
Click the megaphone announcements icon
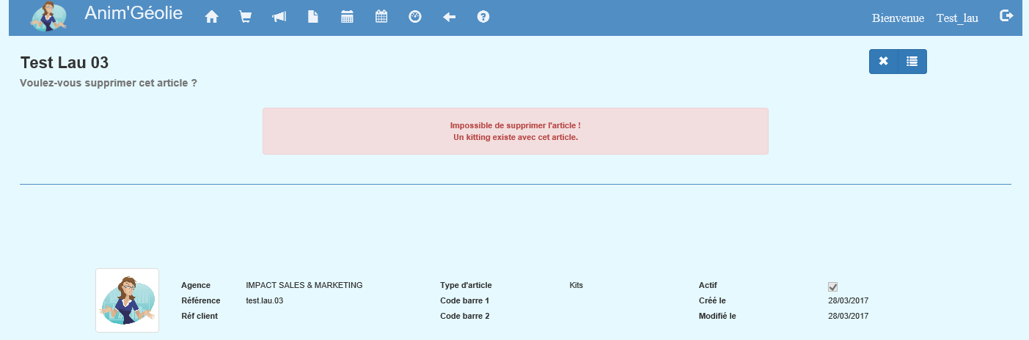[279, 17]
